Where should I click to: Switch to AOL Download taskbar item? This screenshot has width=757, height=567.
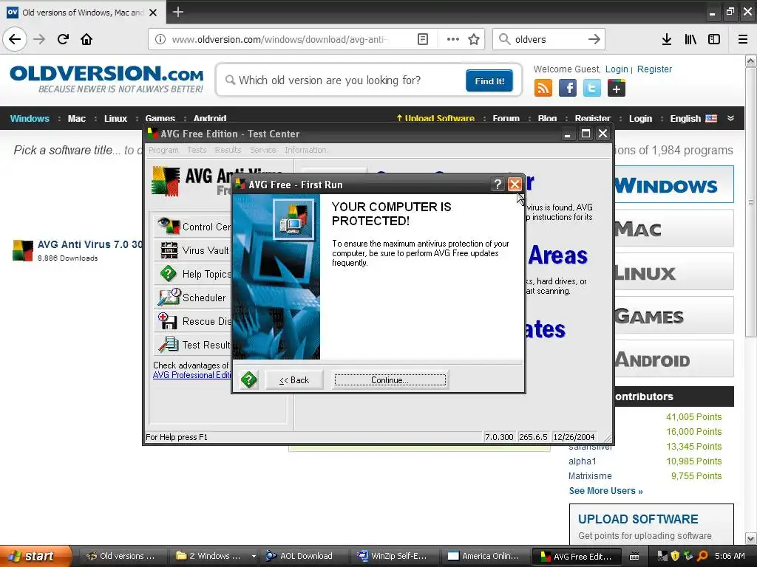point(305,556)
